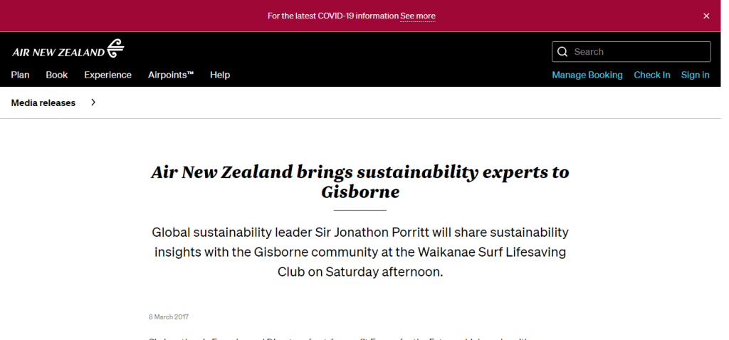The image size is (729, 340).
Task: Click the Air New Zealand wordmark text
Action: click(x=58, y=52)
